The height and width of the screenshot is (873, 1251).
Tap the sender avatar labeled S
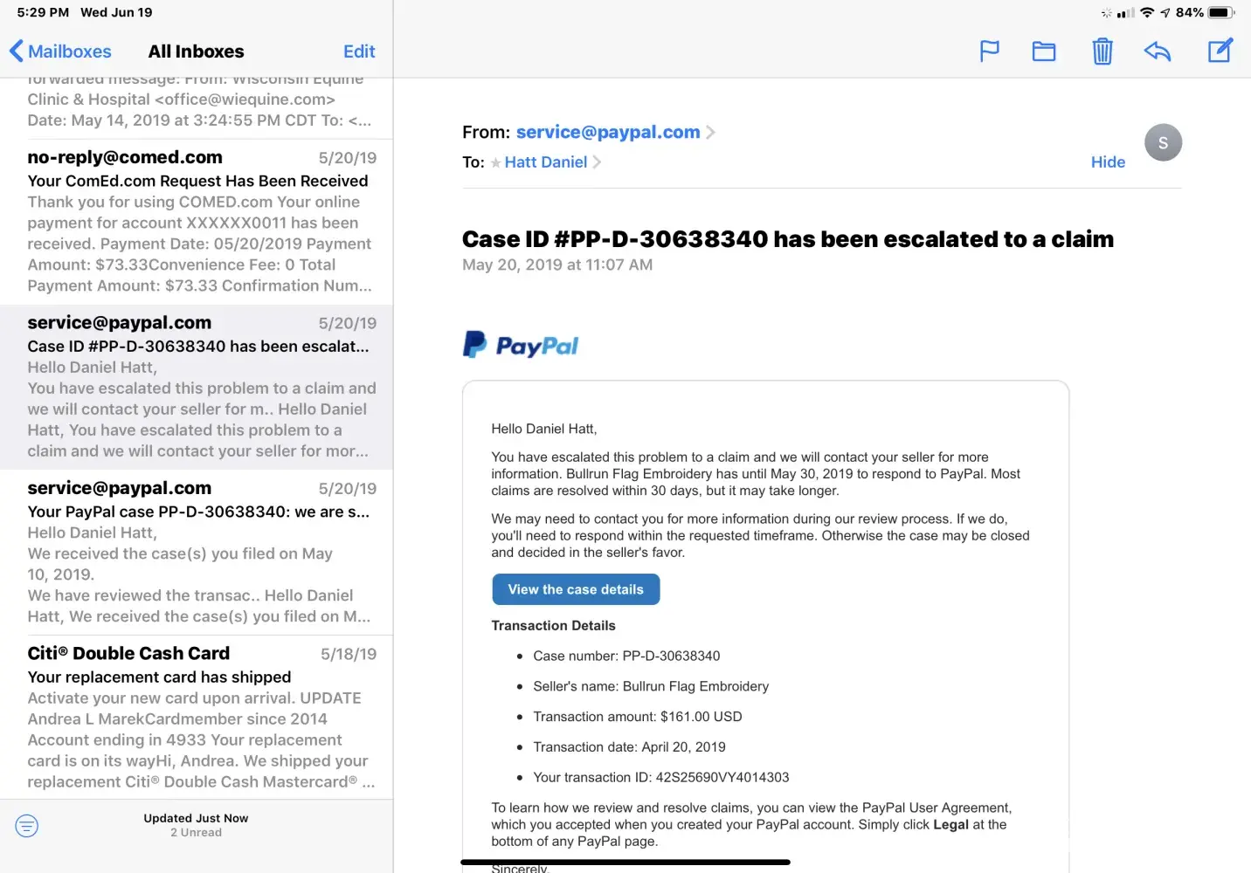point(1163,142)
